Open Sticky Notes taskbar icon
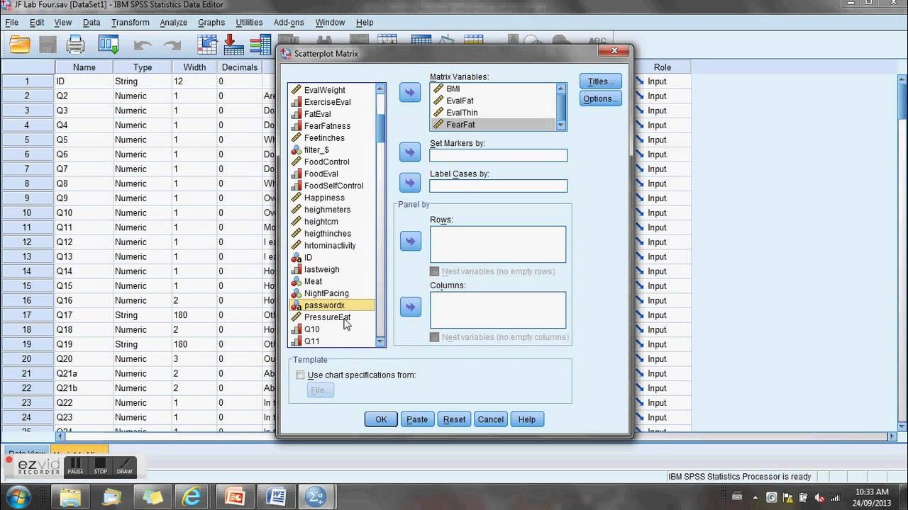Viewport: 908px width, 510px height. 153,497
